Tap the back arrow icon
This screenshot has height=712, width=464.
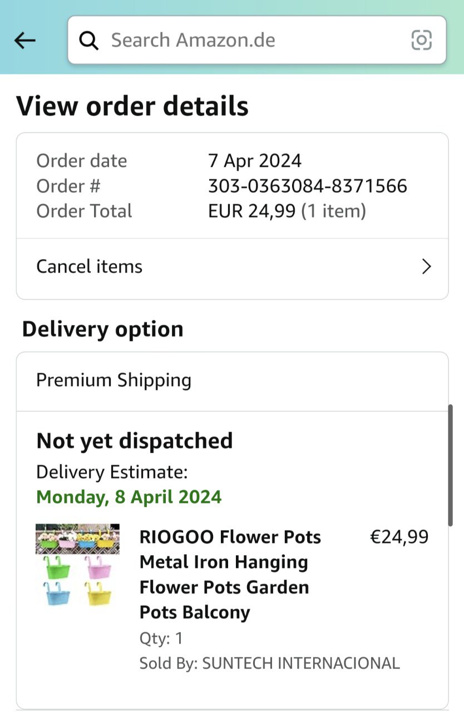25,40
